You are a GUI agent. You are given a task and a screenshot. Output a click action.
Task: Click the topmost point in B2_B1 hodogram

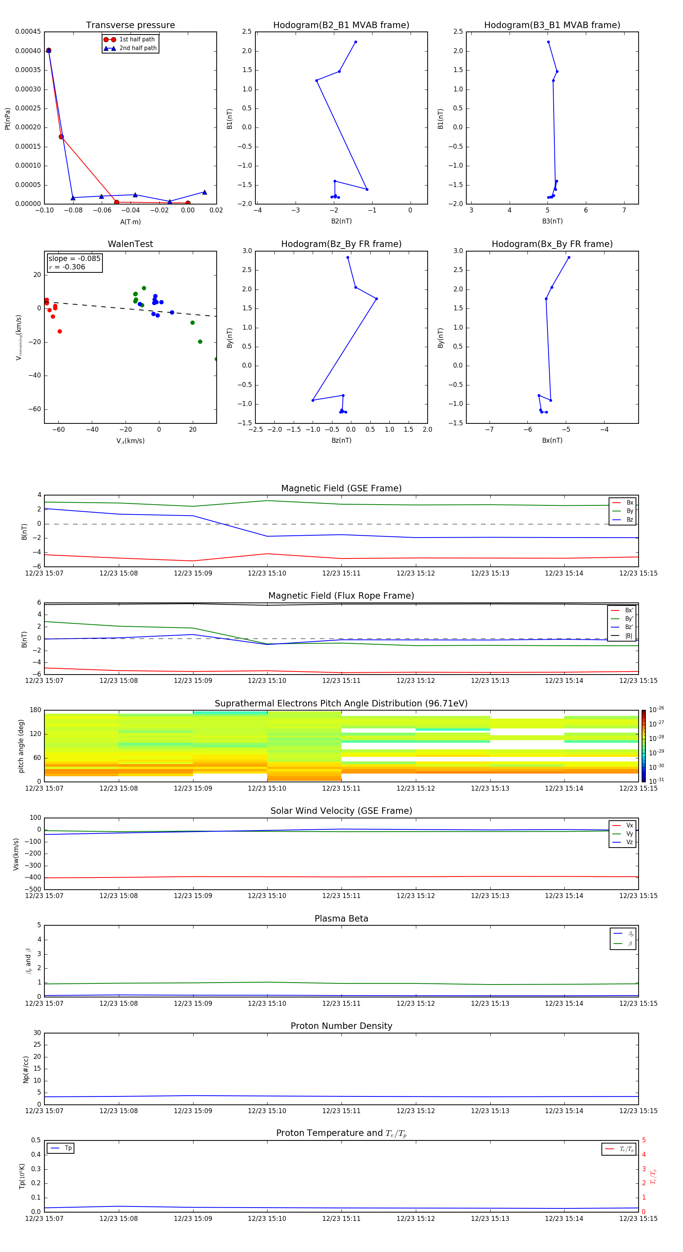356,42
